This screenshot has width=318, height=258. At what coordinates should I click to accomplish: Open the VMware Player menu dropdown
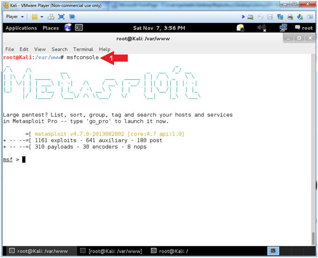point(15,16)
